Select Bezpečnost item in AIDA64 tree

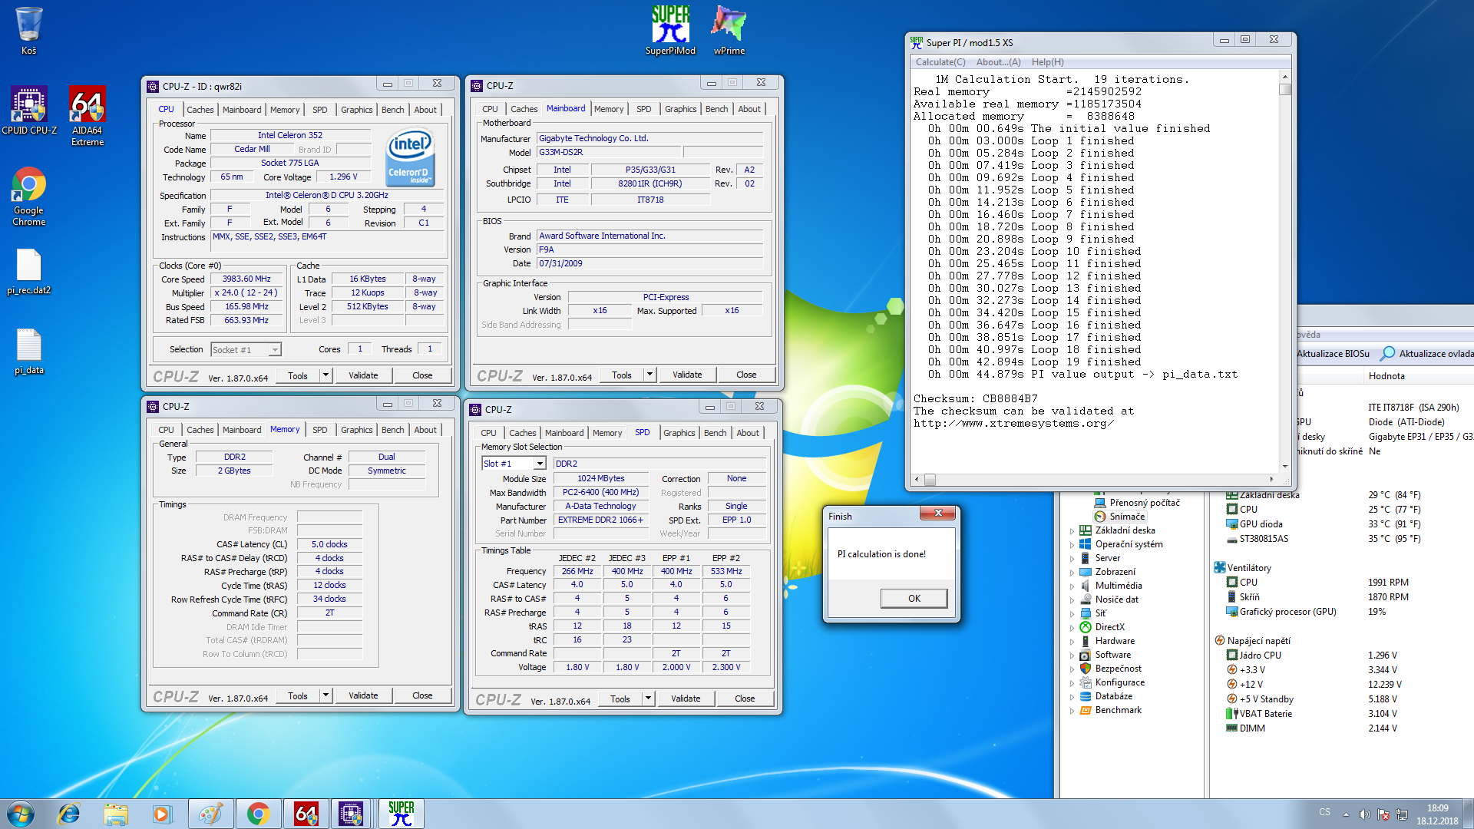(1118, 669)
